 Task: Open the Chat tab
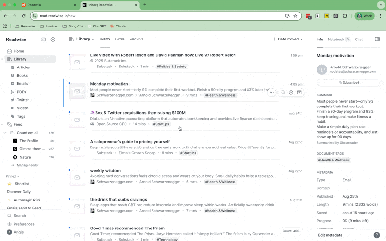(358, 40)
